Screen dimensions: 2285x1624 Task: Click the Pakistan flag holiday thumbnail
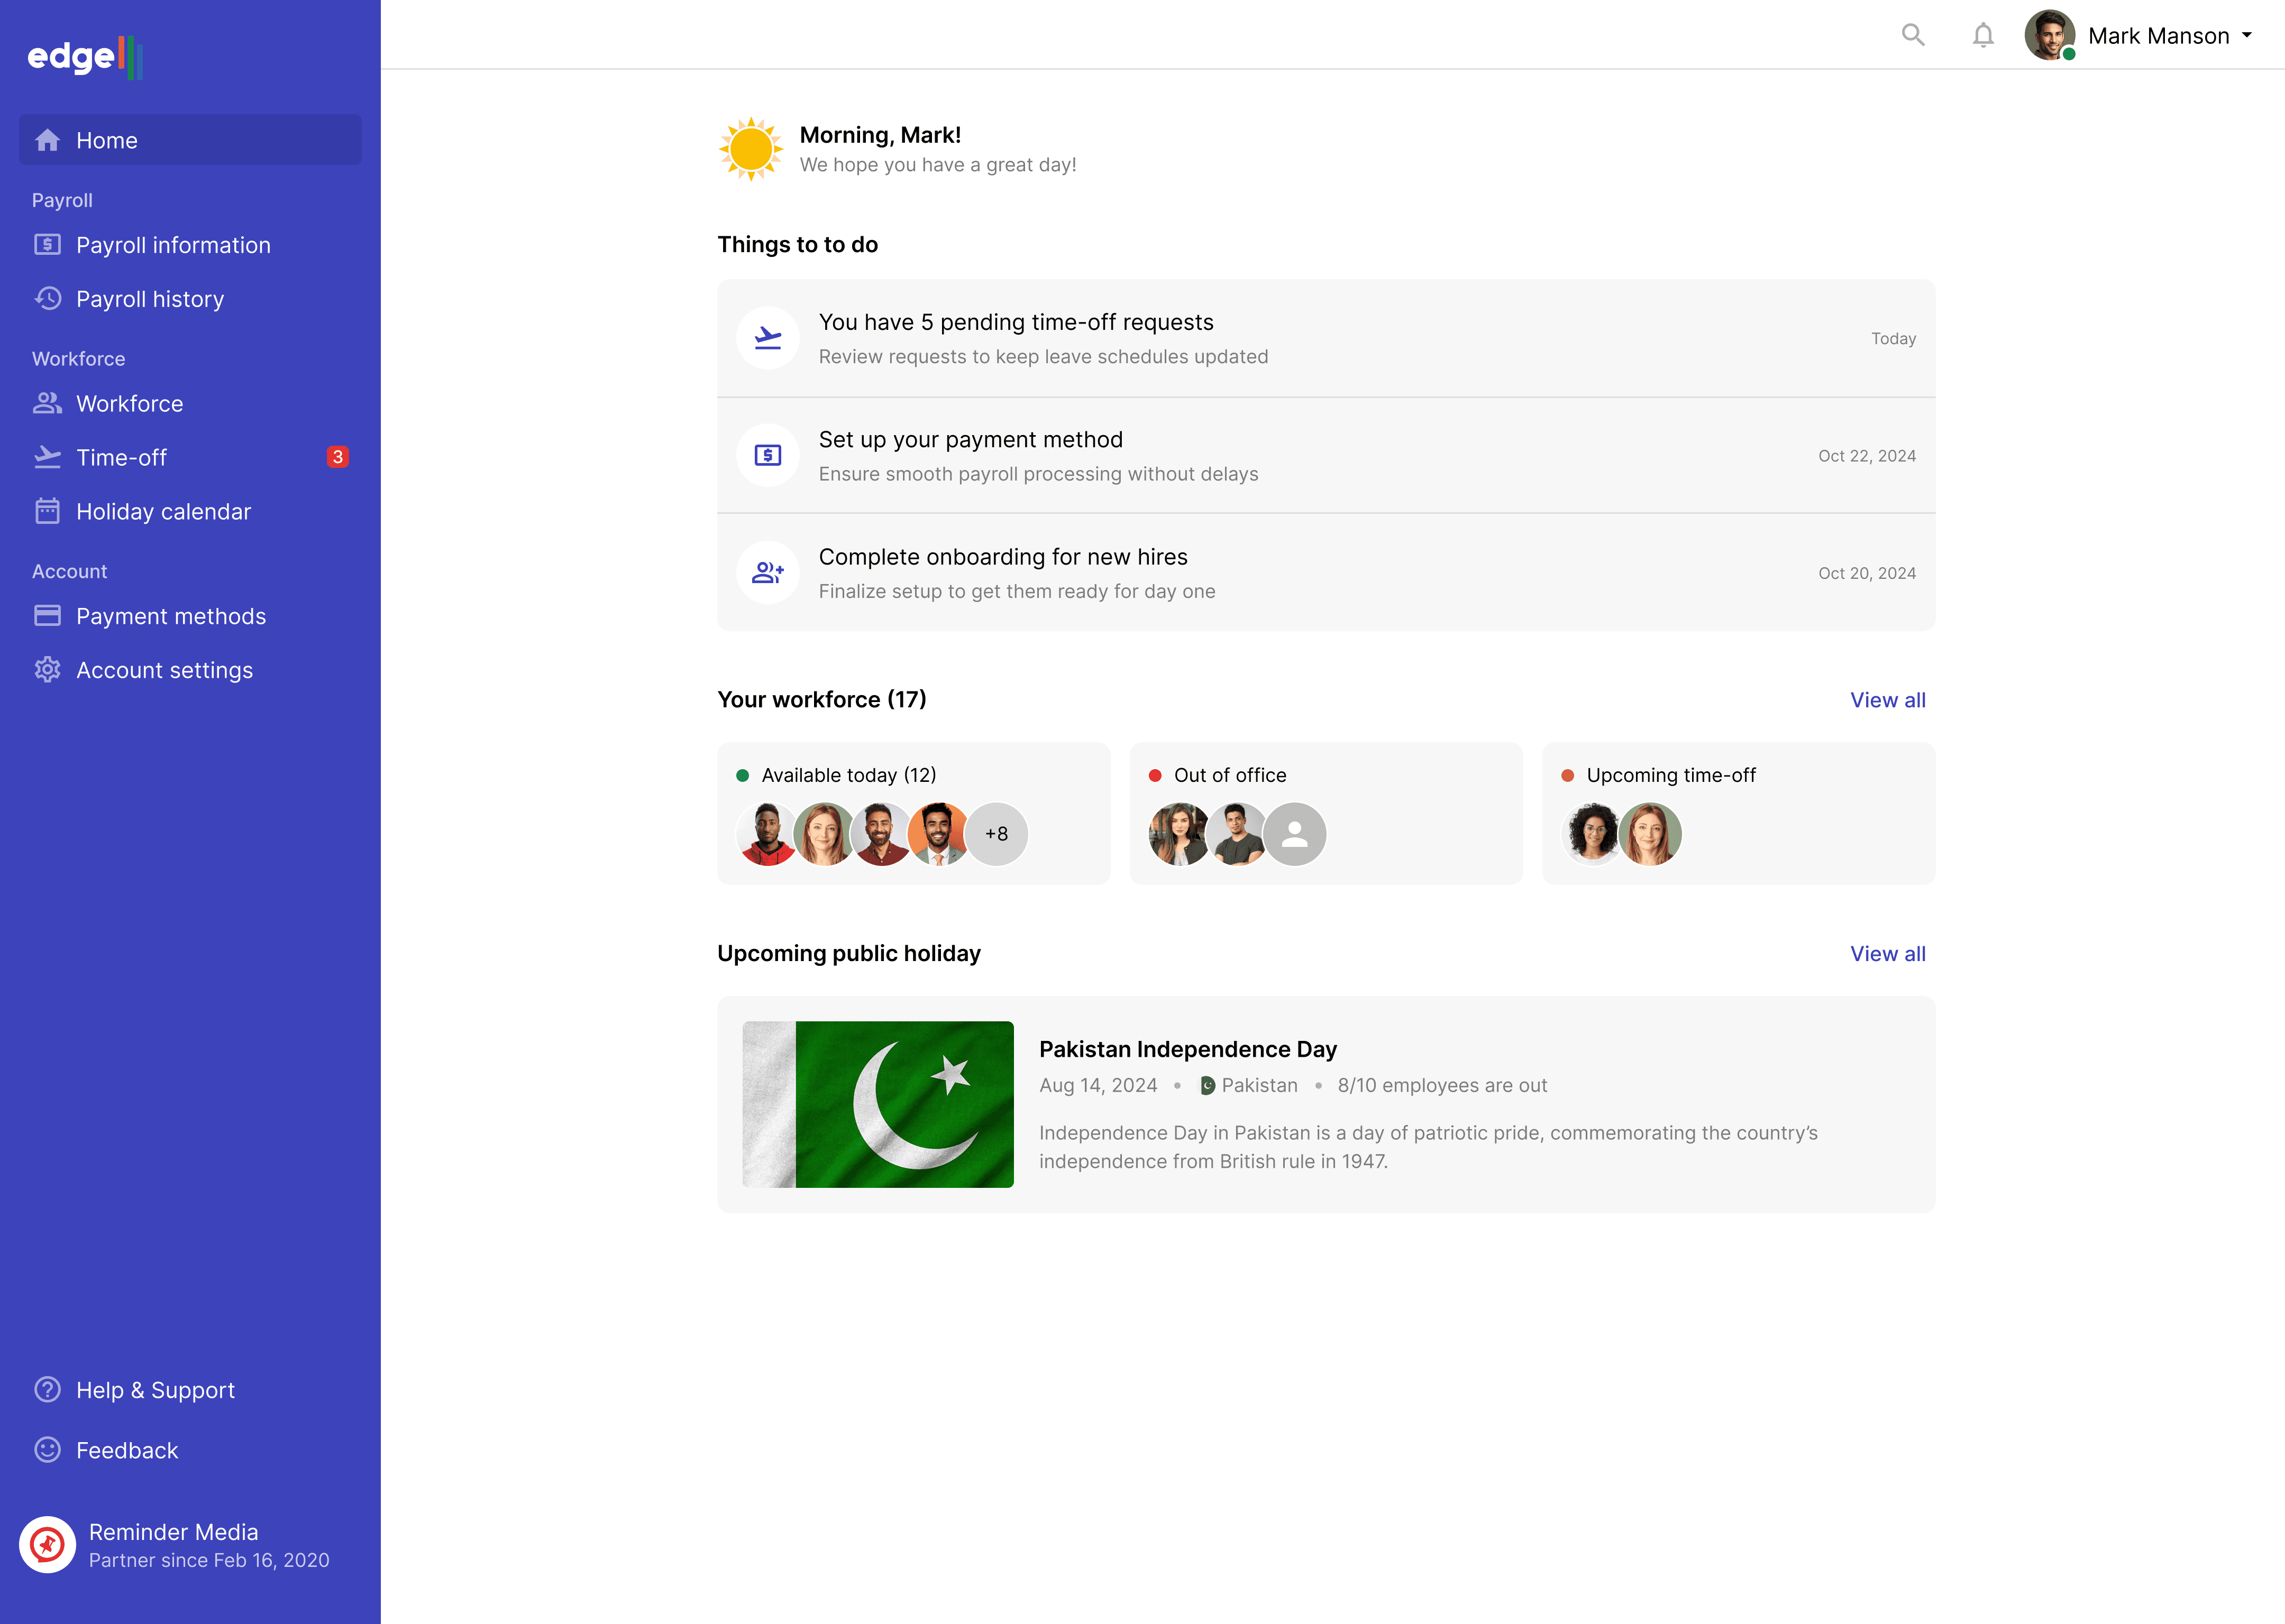tap(878, 1104)
